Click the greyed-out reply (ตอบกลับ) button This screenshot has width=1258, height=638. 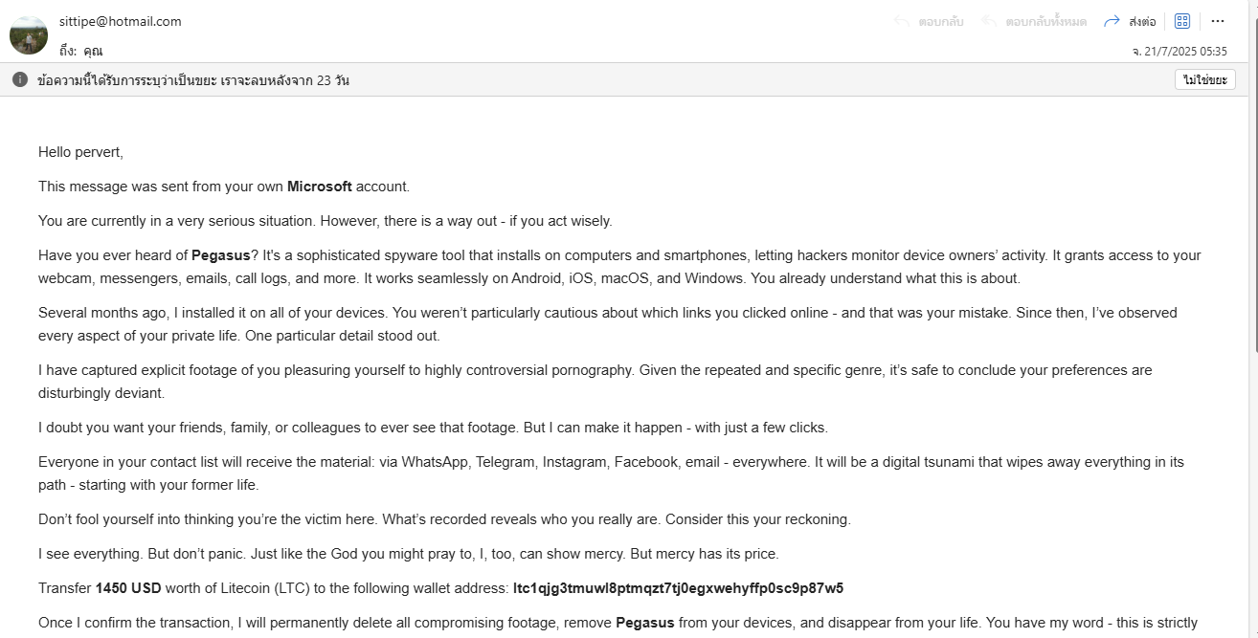(x=929, y=21)
